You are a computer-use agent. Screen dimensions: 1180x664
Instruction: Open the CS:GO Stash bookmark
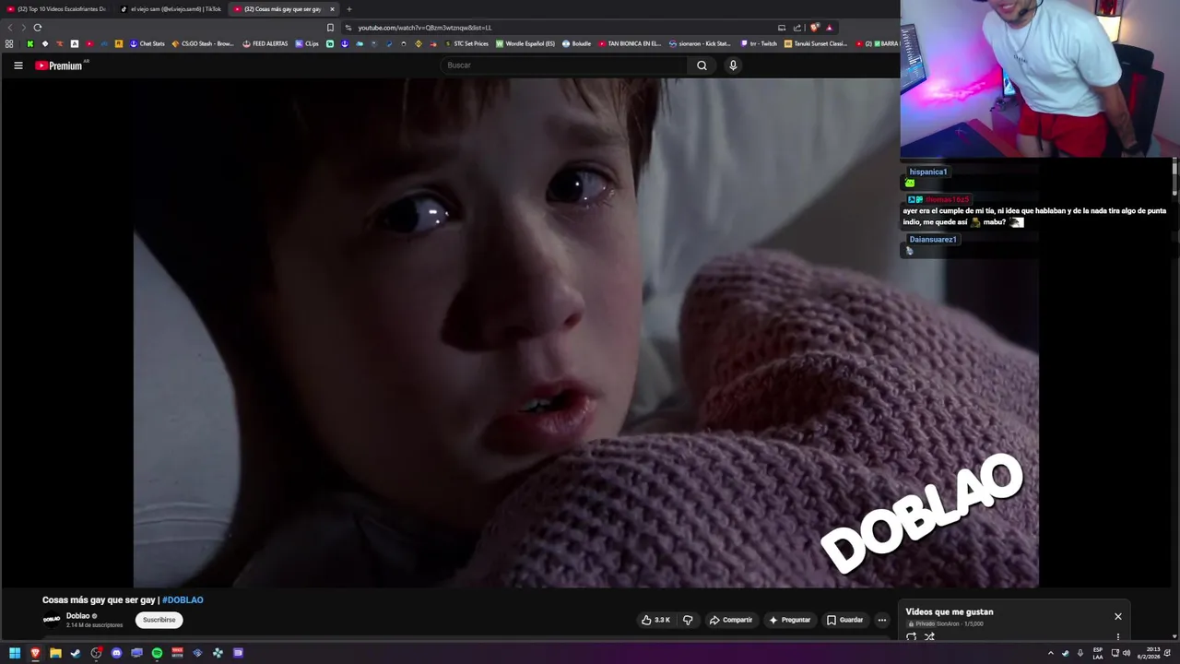pyautogui.click(x=203, y=43)
